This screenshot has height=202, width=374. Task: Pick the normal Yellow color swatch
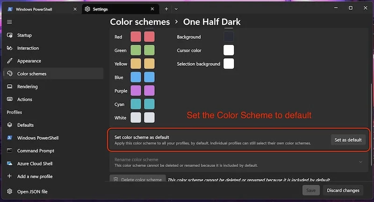pyautogui.click(x=136, y=64)
